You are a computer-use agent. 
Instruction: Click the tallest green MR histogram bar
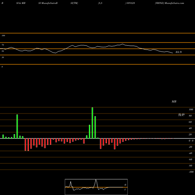[92, 123]
